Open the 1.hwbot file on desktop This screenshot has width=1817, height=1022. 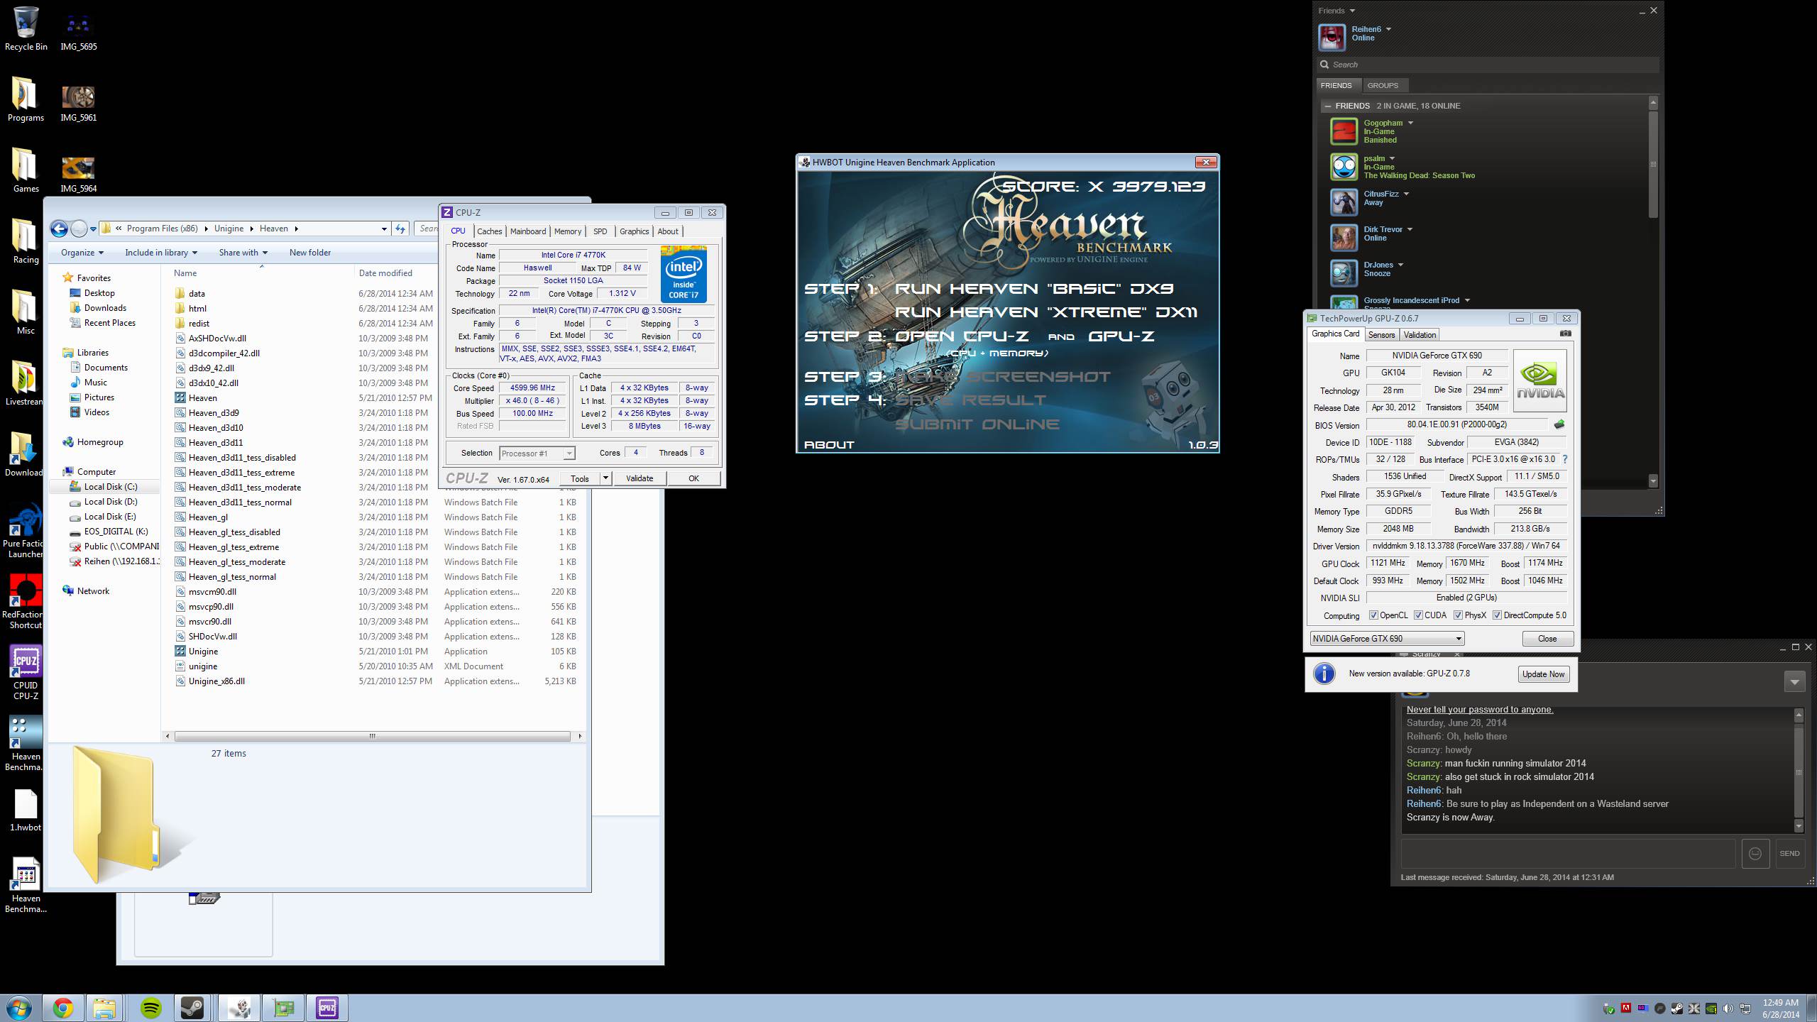tap(26, 811)
